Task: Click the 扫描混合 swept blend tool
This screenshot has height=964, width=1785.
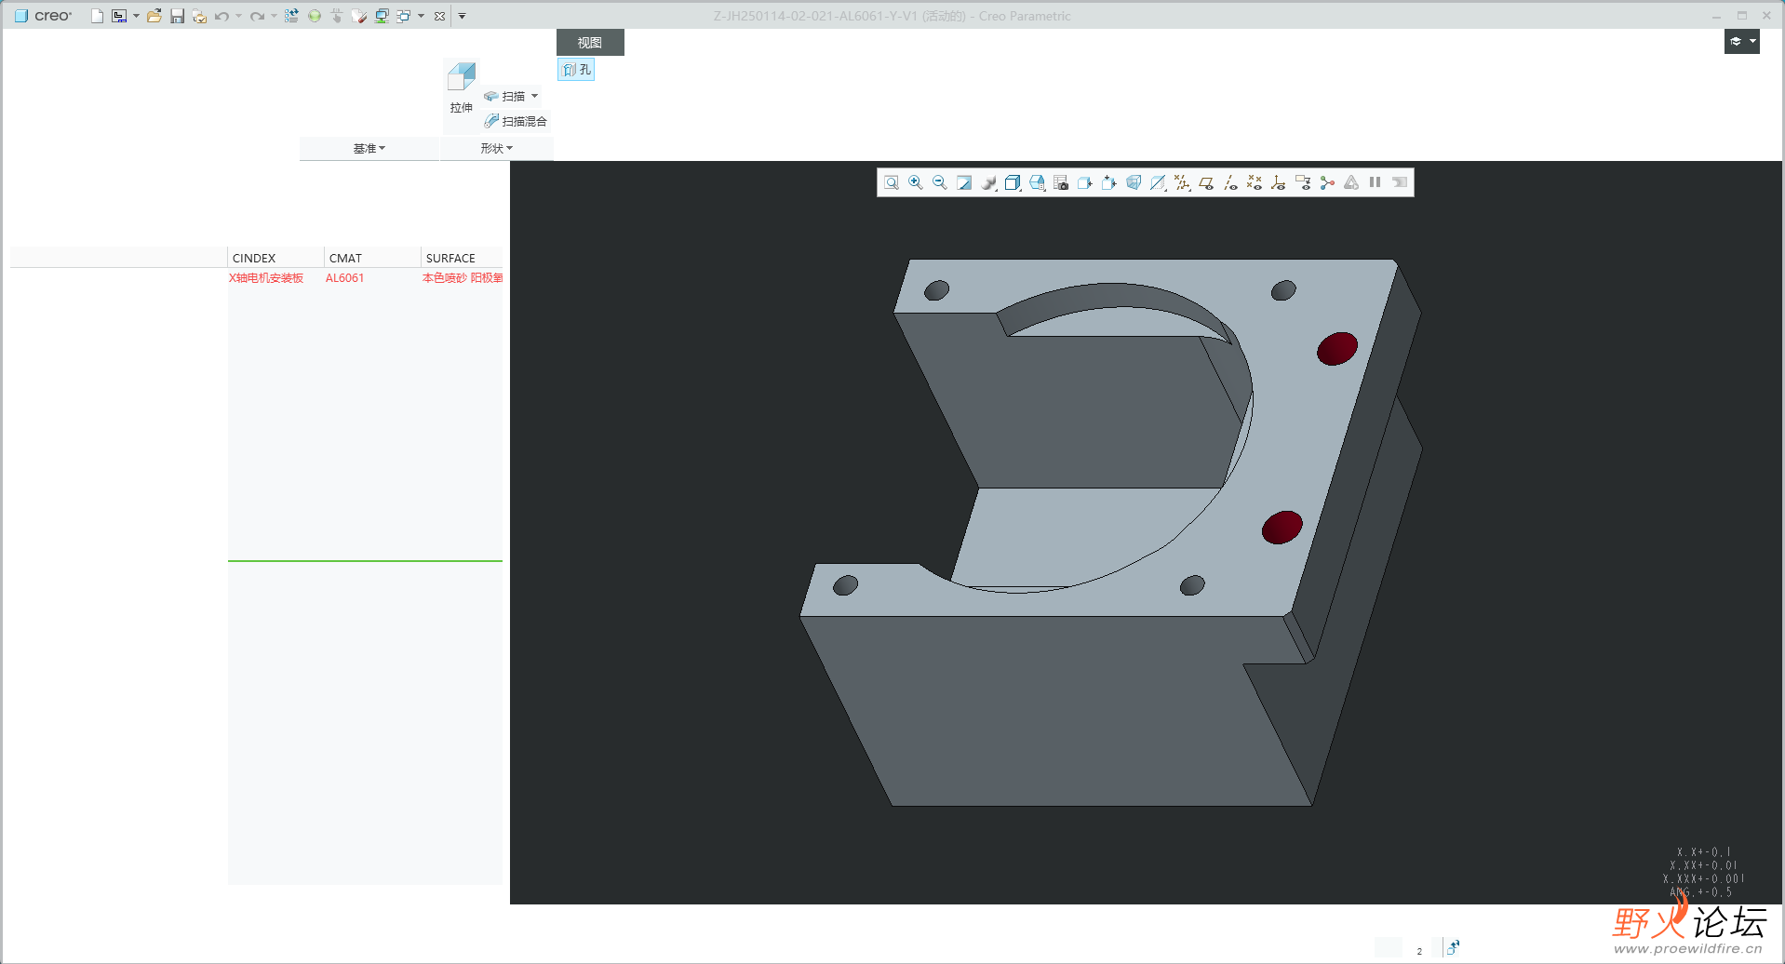Action: [517, 122]
